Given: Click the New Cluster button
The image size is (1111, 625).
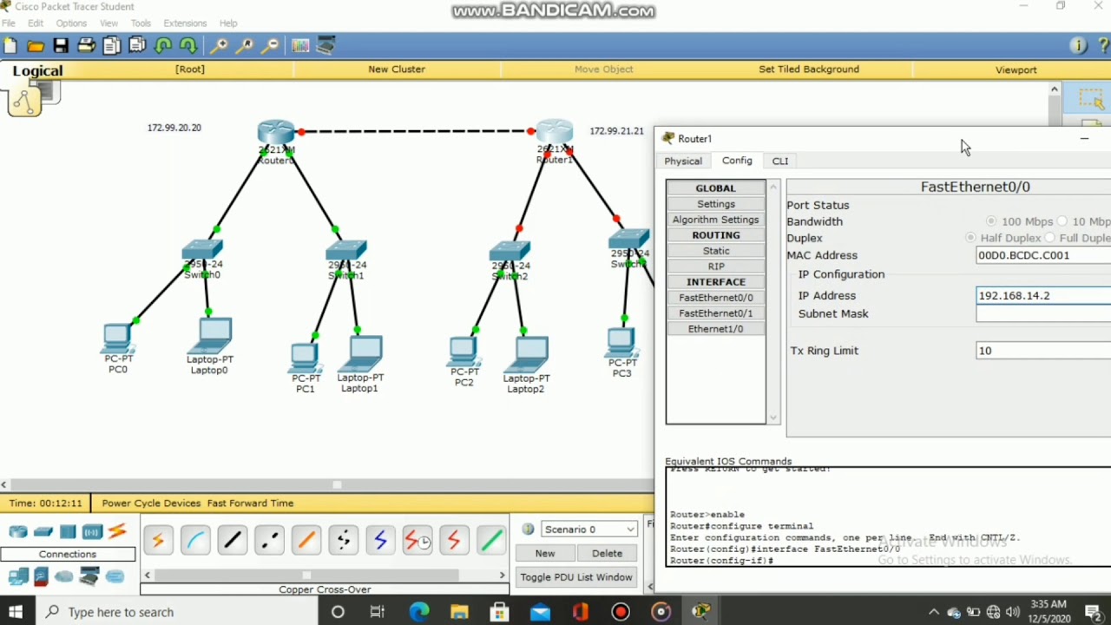Looking at the screenshot, I should [x=397, y=69].
